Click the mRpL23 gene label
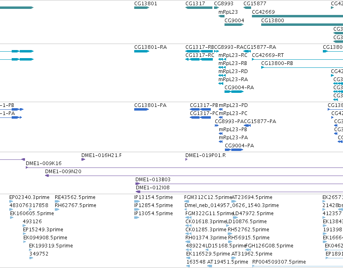 [x=228, y=12]
